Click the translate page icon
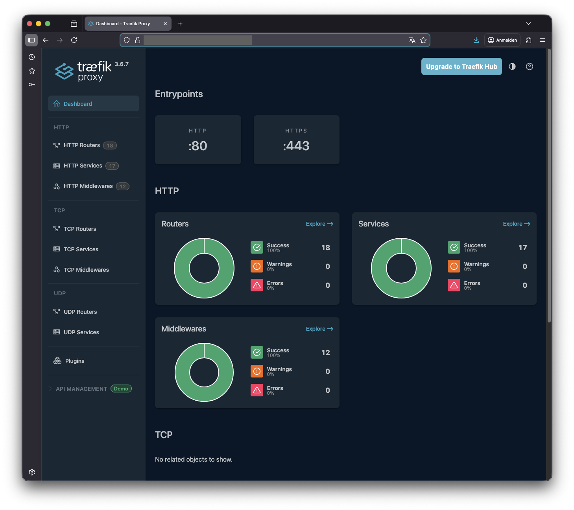Viewport: 574px width, 510px height. pos(412,40)
